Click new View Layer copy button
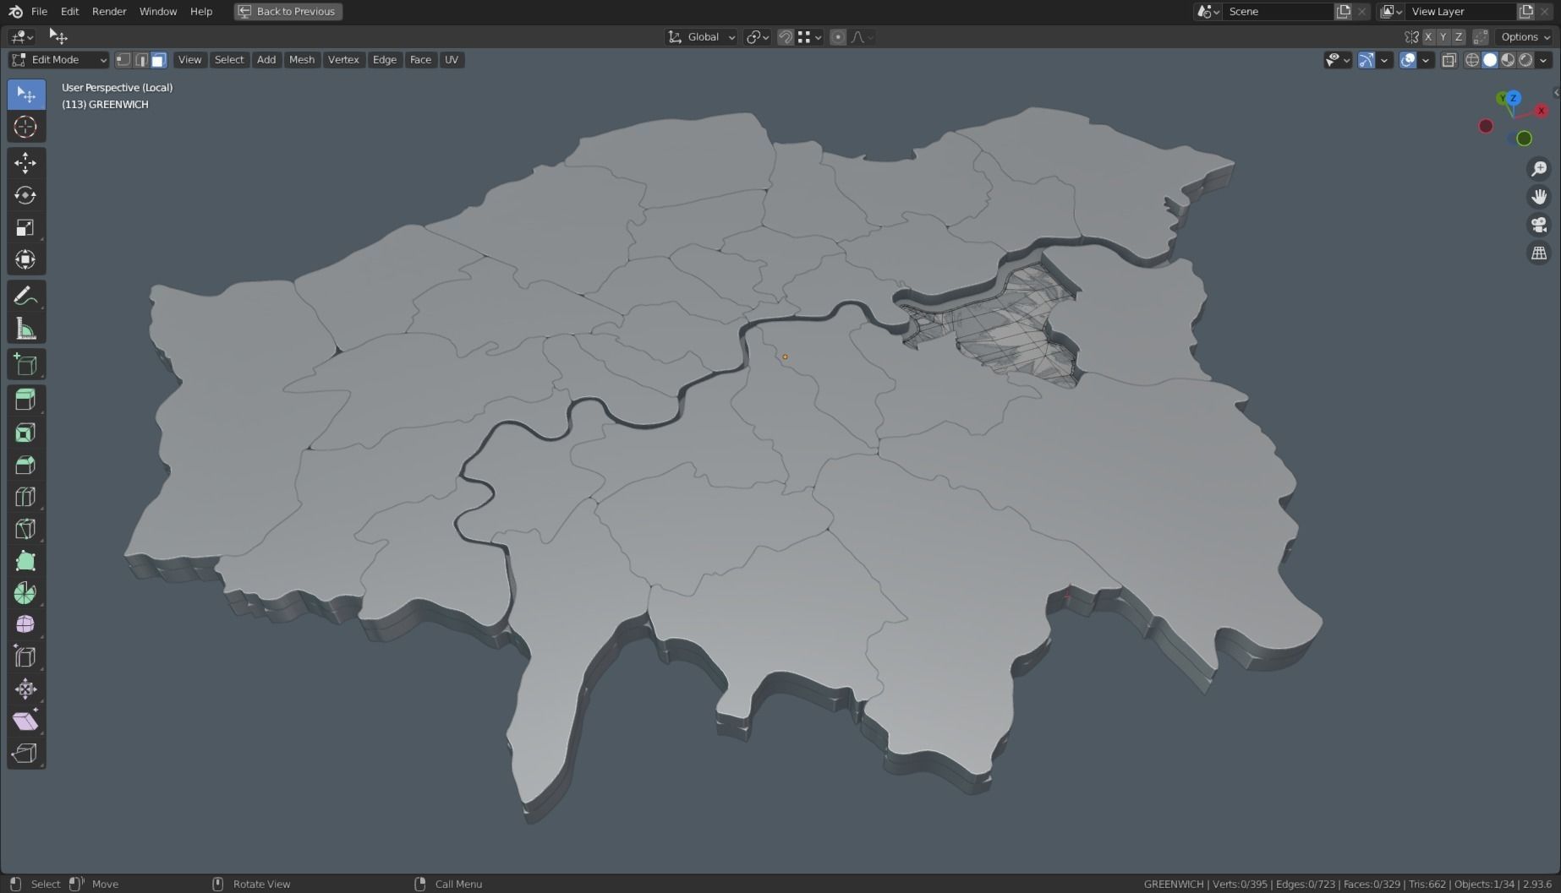Viewport: 1561px width, 893px height. (x=1526, y=12)
